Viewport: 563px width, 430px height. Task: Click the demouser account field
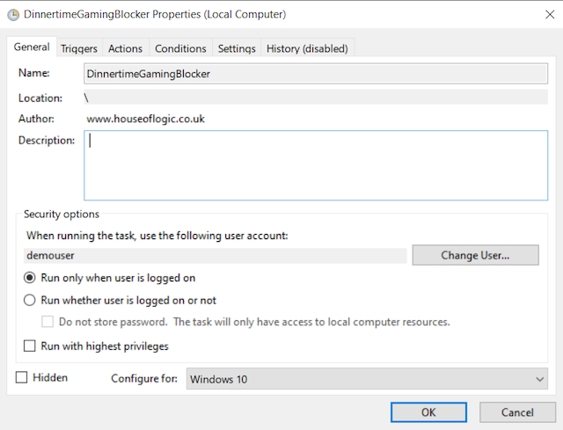pyautogui.click(x=215, y=256)
